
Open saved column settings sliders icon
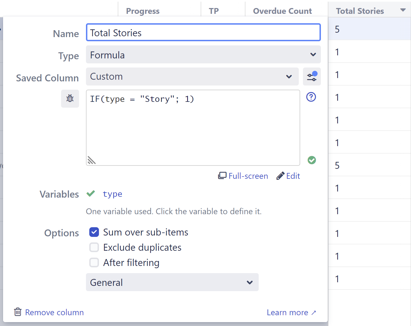coord(311,77)
